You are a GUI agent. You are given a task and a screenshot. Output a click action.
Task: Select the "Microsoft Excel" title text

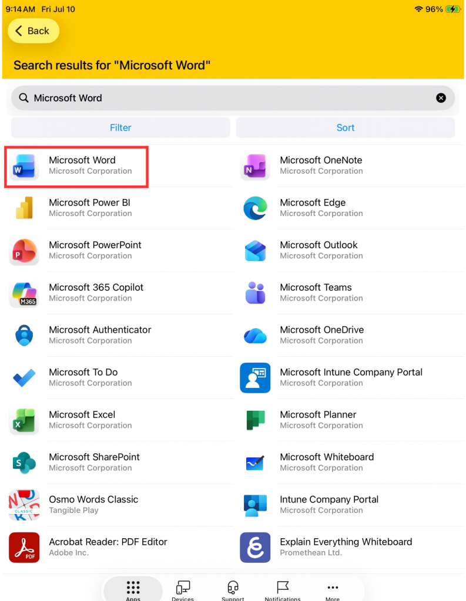(82, 415)
